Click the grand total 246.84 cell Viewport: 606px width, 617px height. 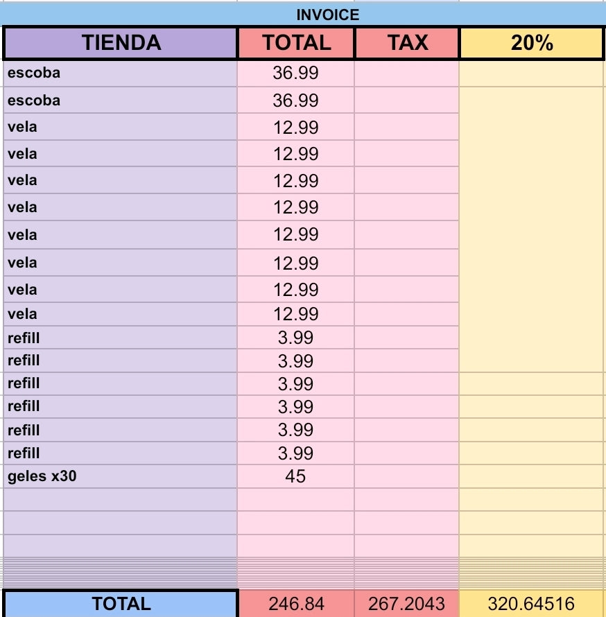(296, 604)
